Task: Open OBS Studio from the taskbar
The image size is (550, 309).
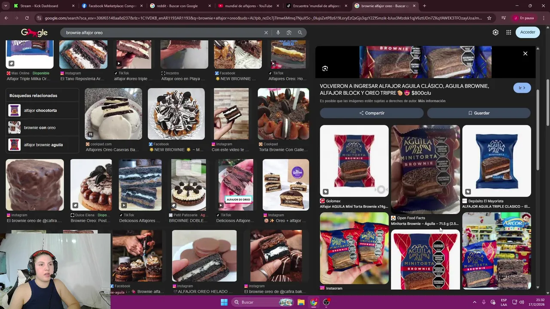Action: tap(326, 302)
